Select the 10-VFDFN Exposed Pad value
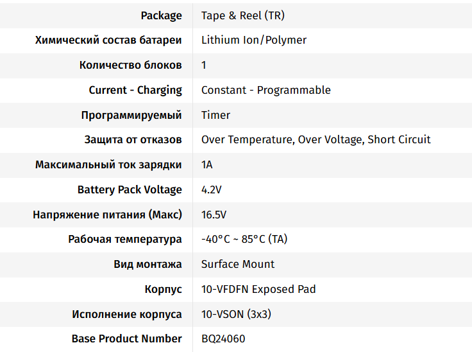The height and width of the screenshot is (352, 472). (x=258, y=289)
